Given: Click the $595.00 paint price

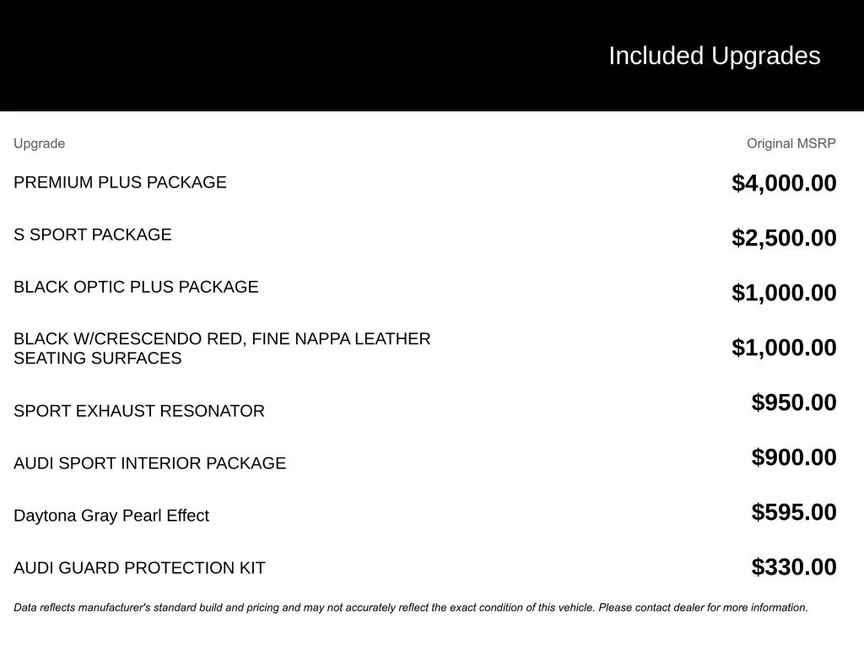Looking at the screenshot, I should (793, 512).
